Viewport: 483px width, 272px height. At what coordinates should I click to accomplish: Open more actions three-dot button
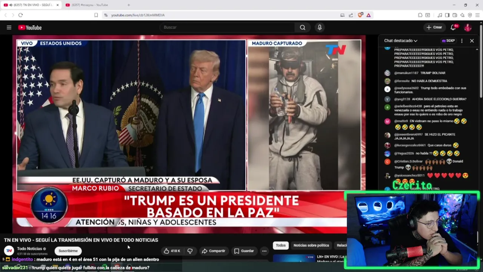[x=265, y=251]
